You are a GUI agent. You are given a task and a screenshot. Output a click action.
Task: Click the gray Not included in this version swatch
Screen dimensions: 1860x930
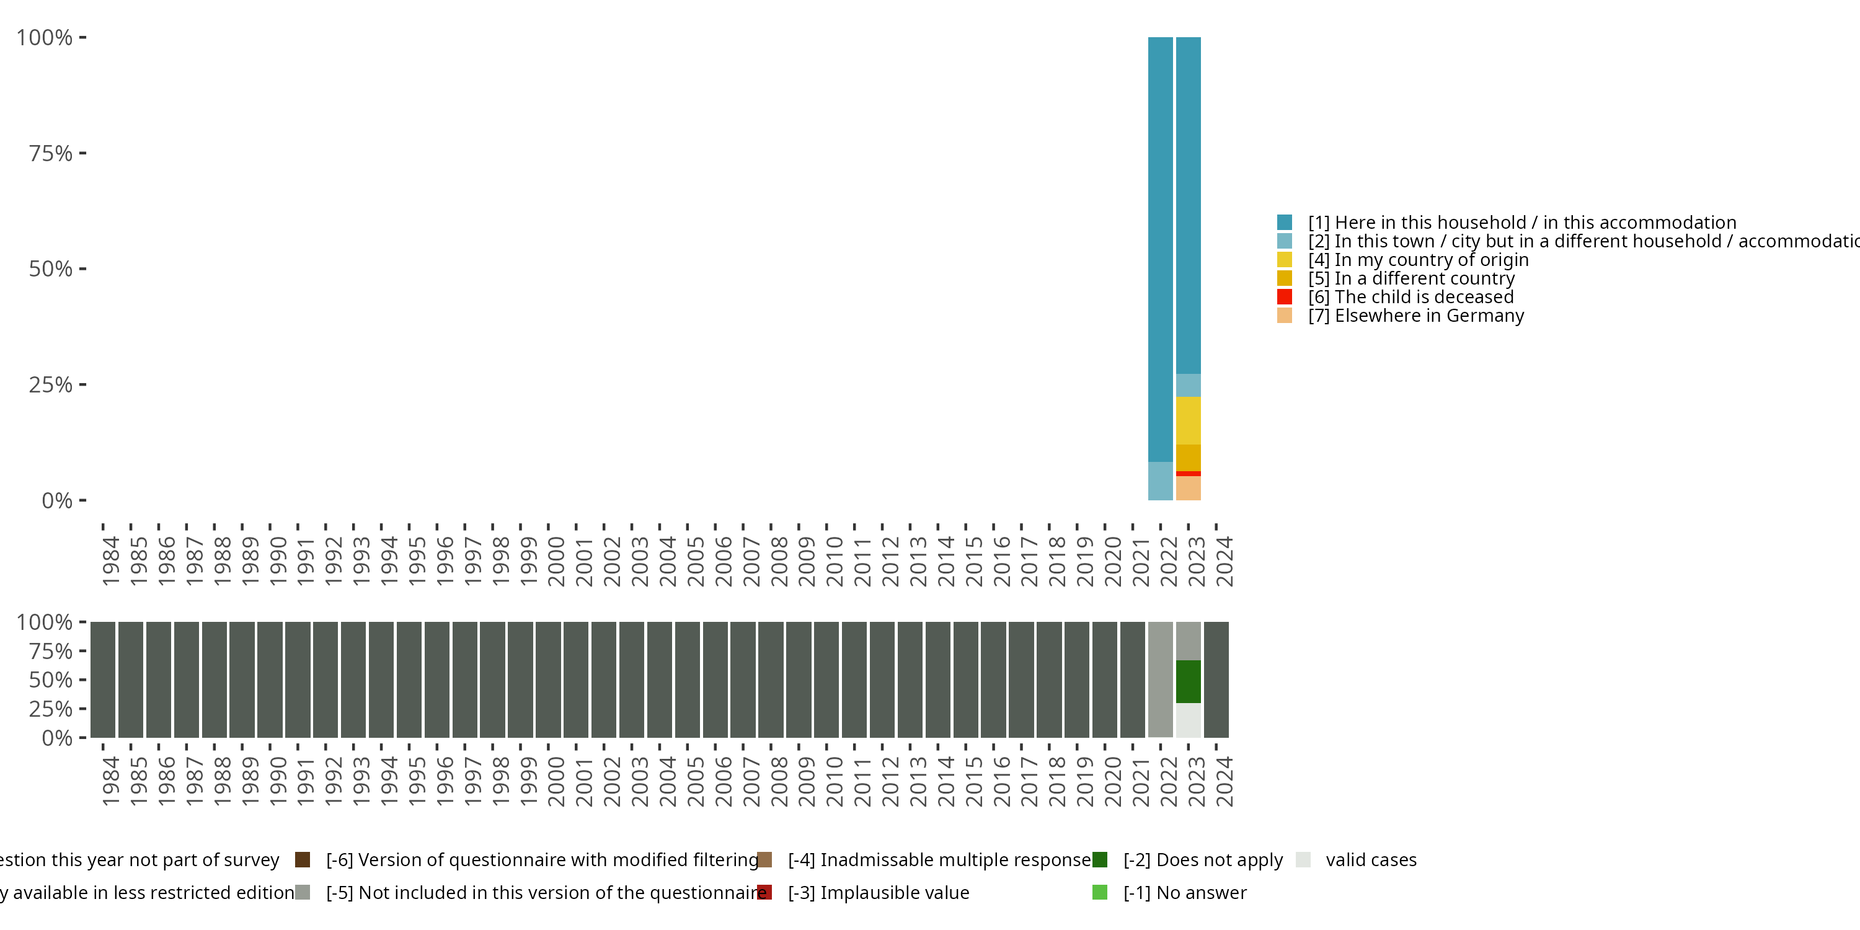tap(303, 892)
